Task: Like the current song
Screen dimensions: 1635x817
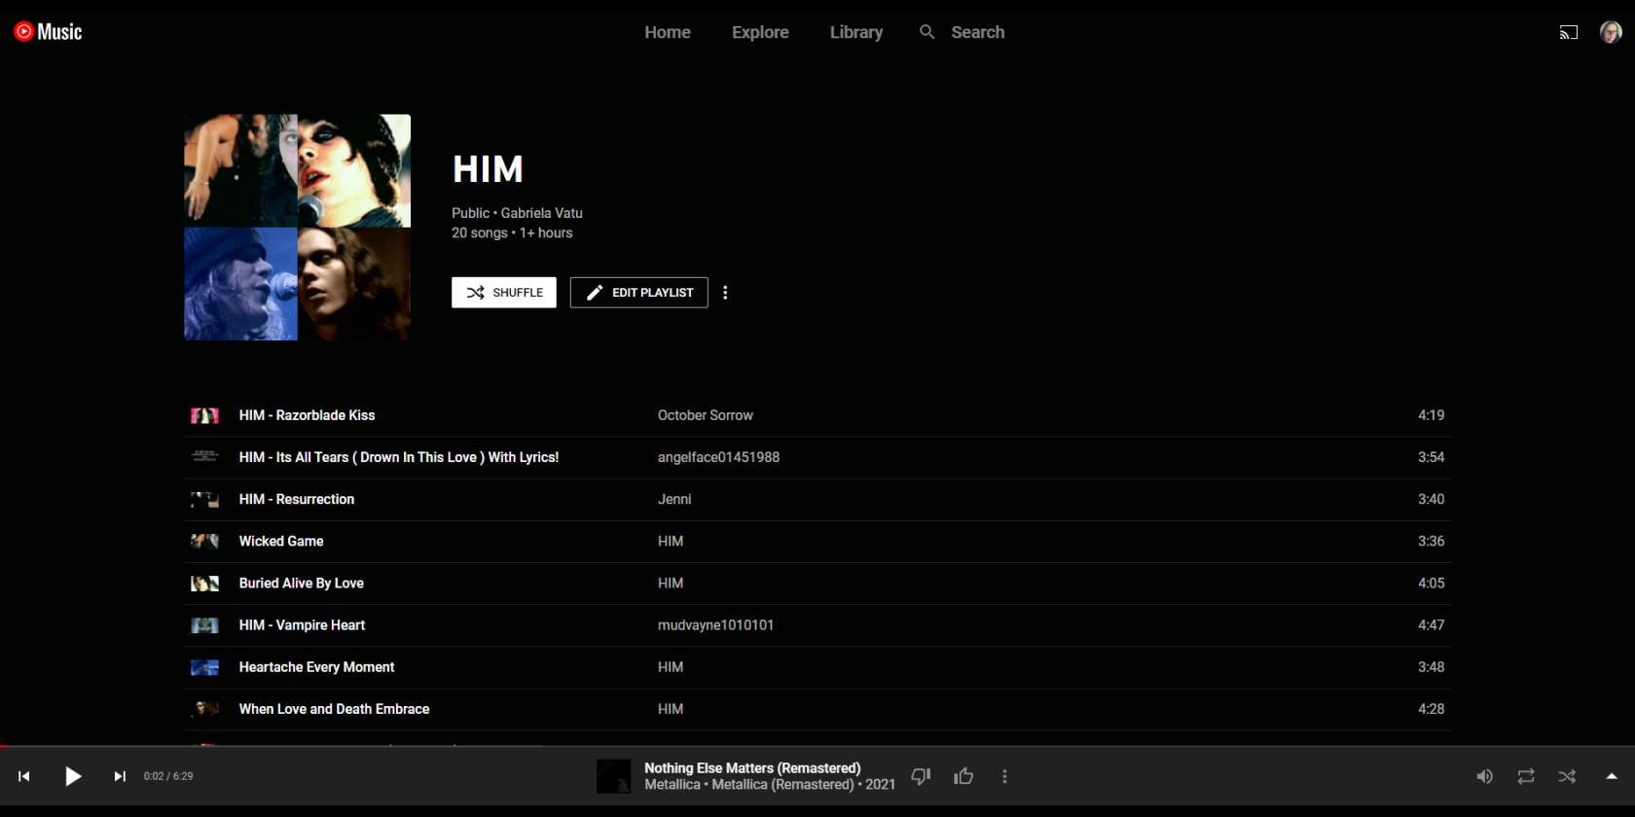Action: (x=963, y=776)
